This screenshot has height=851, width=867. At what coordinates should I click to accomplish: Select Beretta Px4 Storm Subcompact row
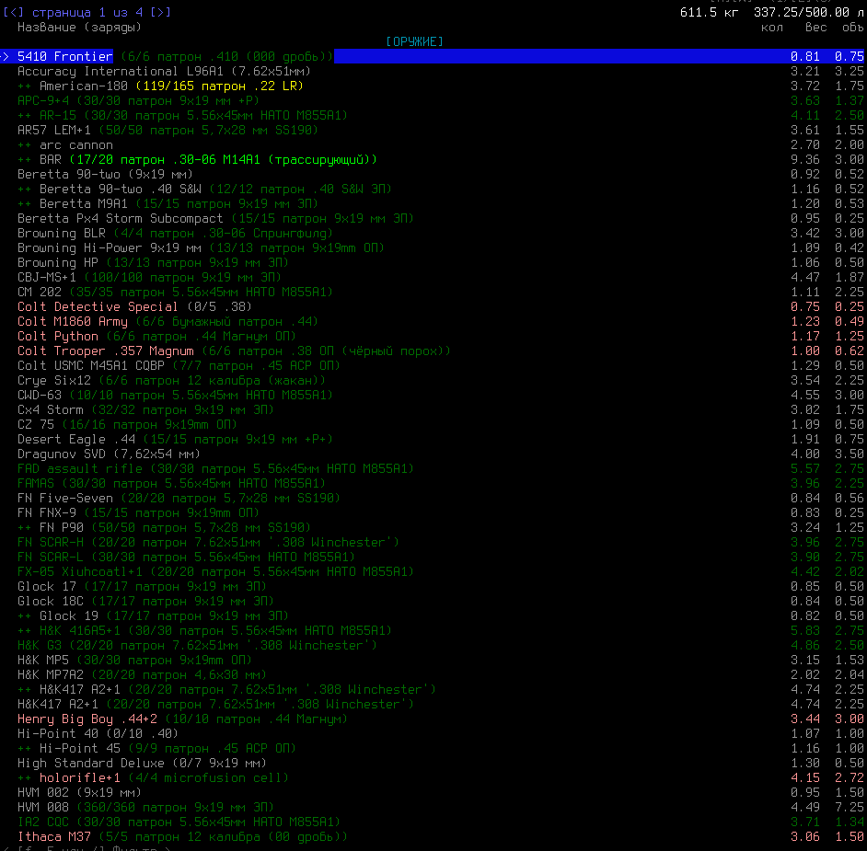tap(433, 218)
